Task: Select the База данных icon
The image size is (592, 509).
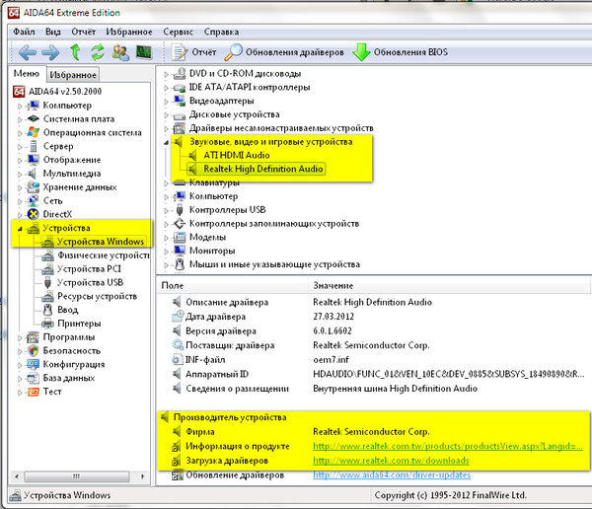Action: click(34, 378)
